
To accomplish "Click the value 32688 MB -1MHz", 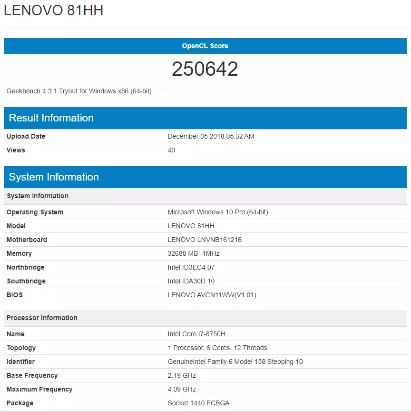I will click(194, 253).
